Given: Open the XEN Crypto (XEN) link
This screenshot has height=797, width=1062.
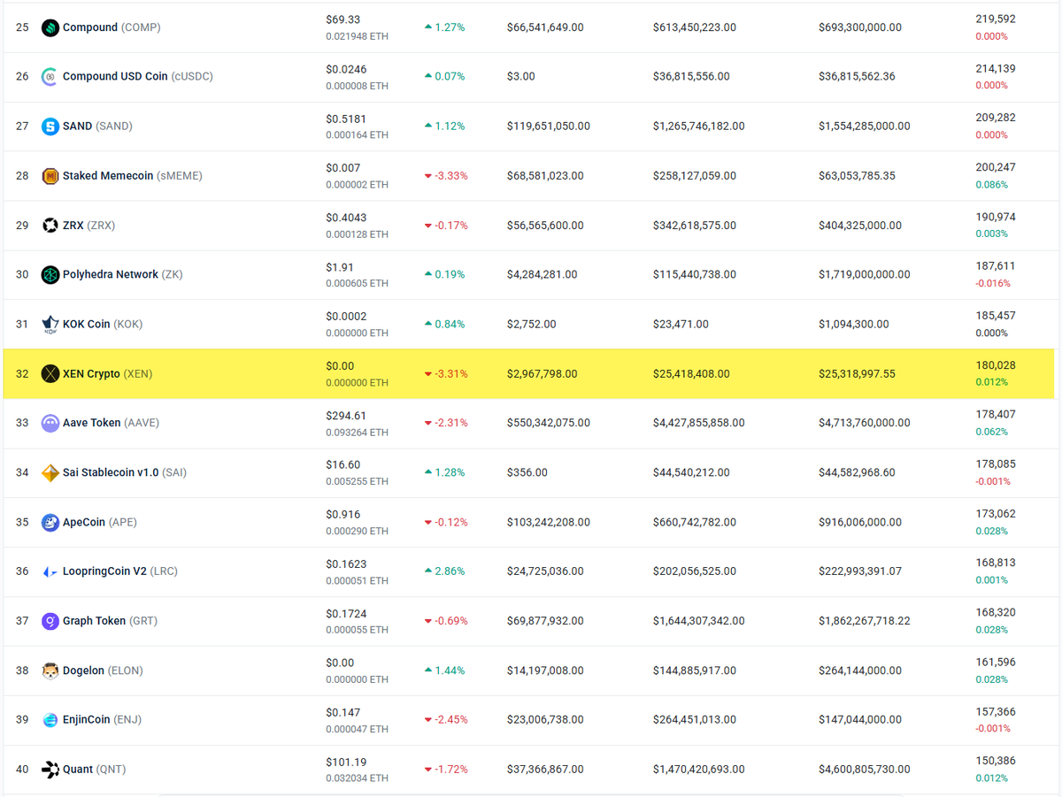Looking at the screenshot, I should [107, 373].
